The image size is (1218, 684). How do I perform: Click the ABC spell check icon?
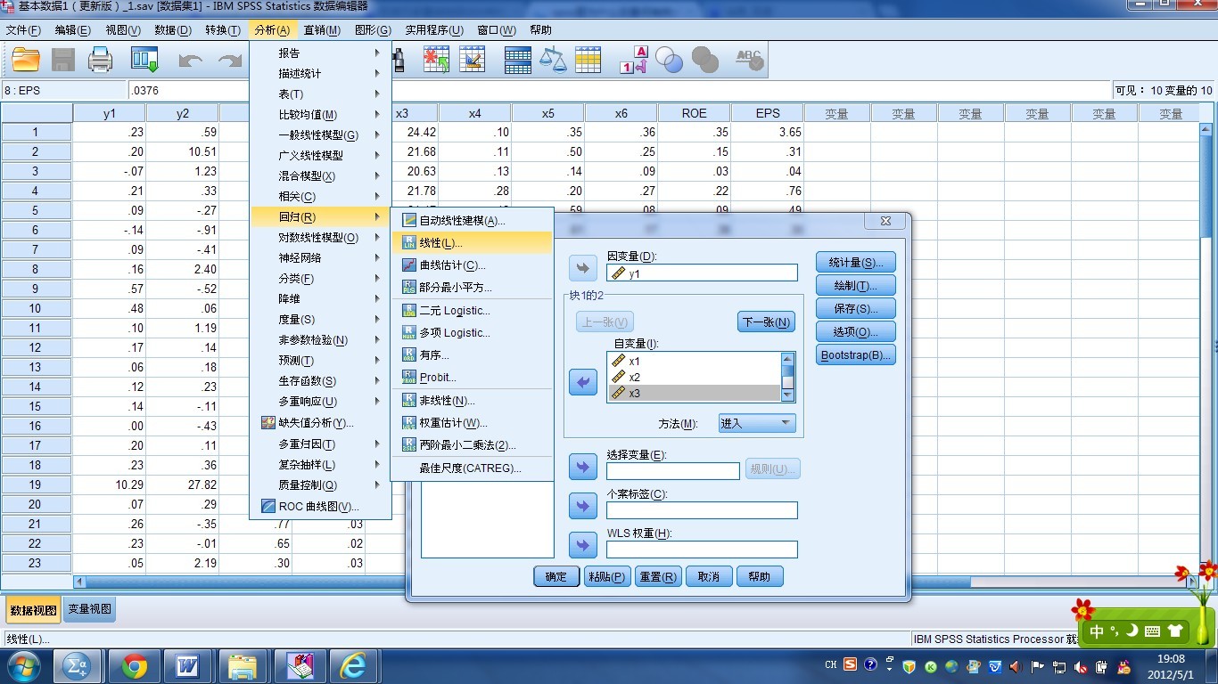(749, 60)
